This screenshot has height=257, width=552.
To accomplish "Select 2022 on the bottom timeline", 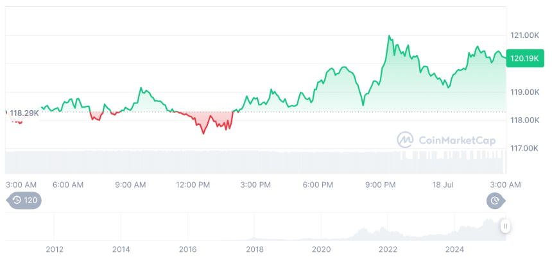I will click(388, 249).
